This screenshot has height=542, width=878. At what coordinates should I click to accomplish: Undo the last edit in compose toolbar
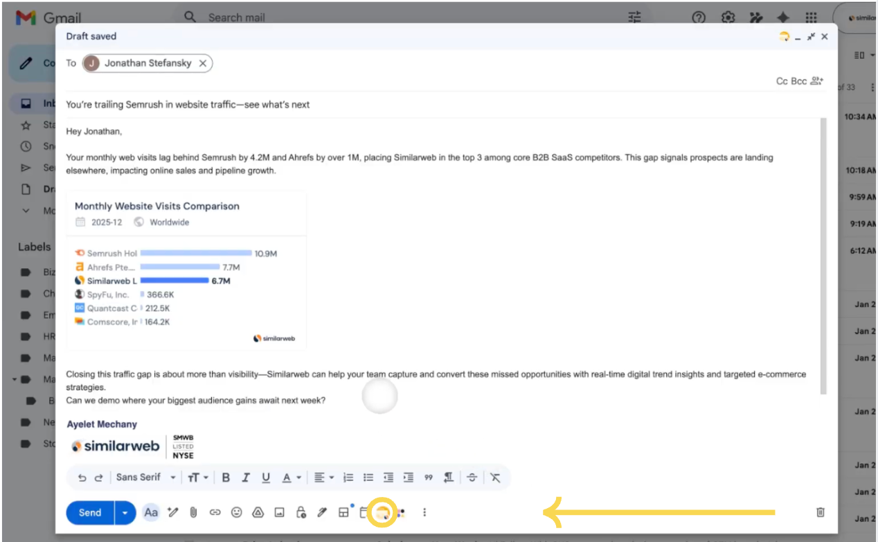click(x=82, y=478)
